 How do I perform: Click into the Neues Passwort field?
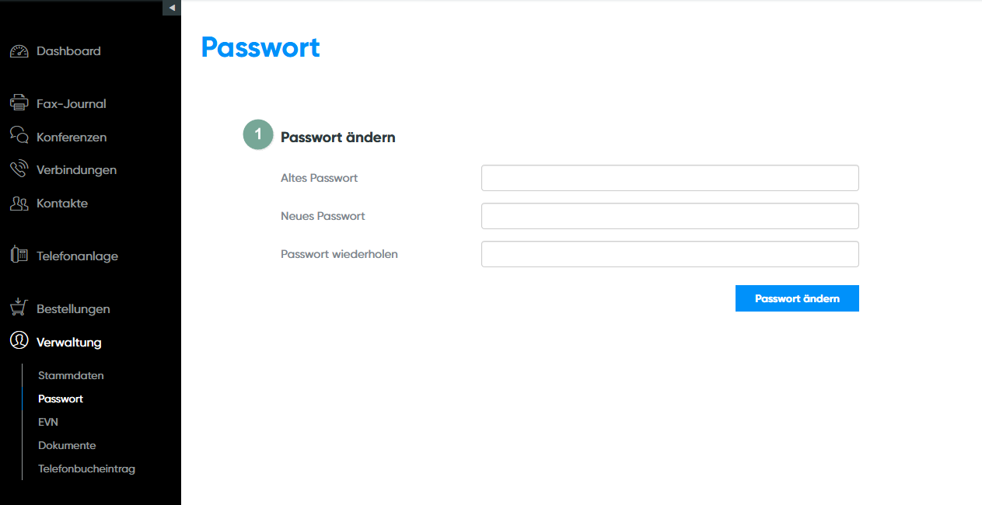(669, 216)
